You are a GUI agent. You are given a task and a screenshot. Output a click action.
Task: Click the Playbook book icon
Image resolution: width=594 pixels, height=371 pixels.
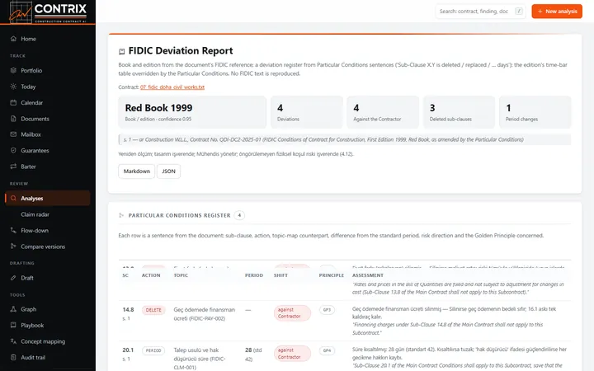pos(13,325)
